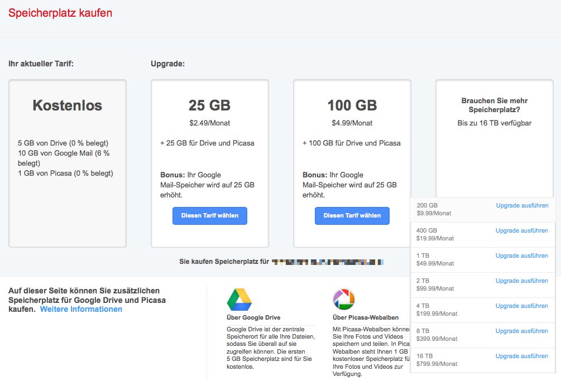Click the $399.99/Monat price in the list

pos(437,339)
